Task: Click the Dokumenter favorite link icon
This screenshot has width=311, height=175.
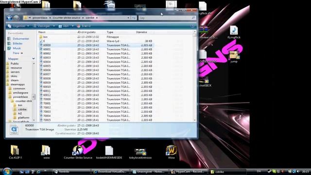Action: click(x=9, y=39)
